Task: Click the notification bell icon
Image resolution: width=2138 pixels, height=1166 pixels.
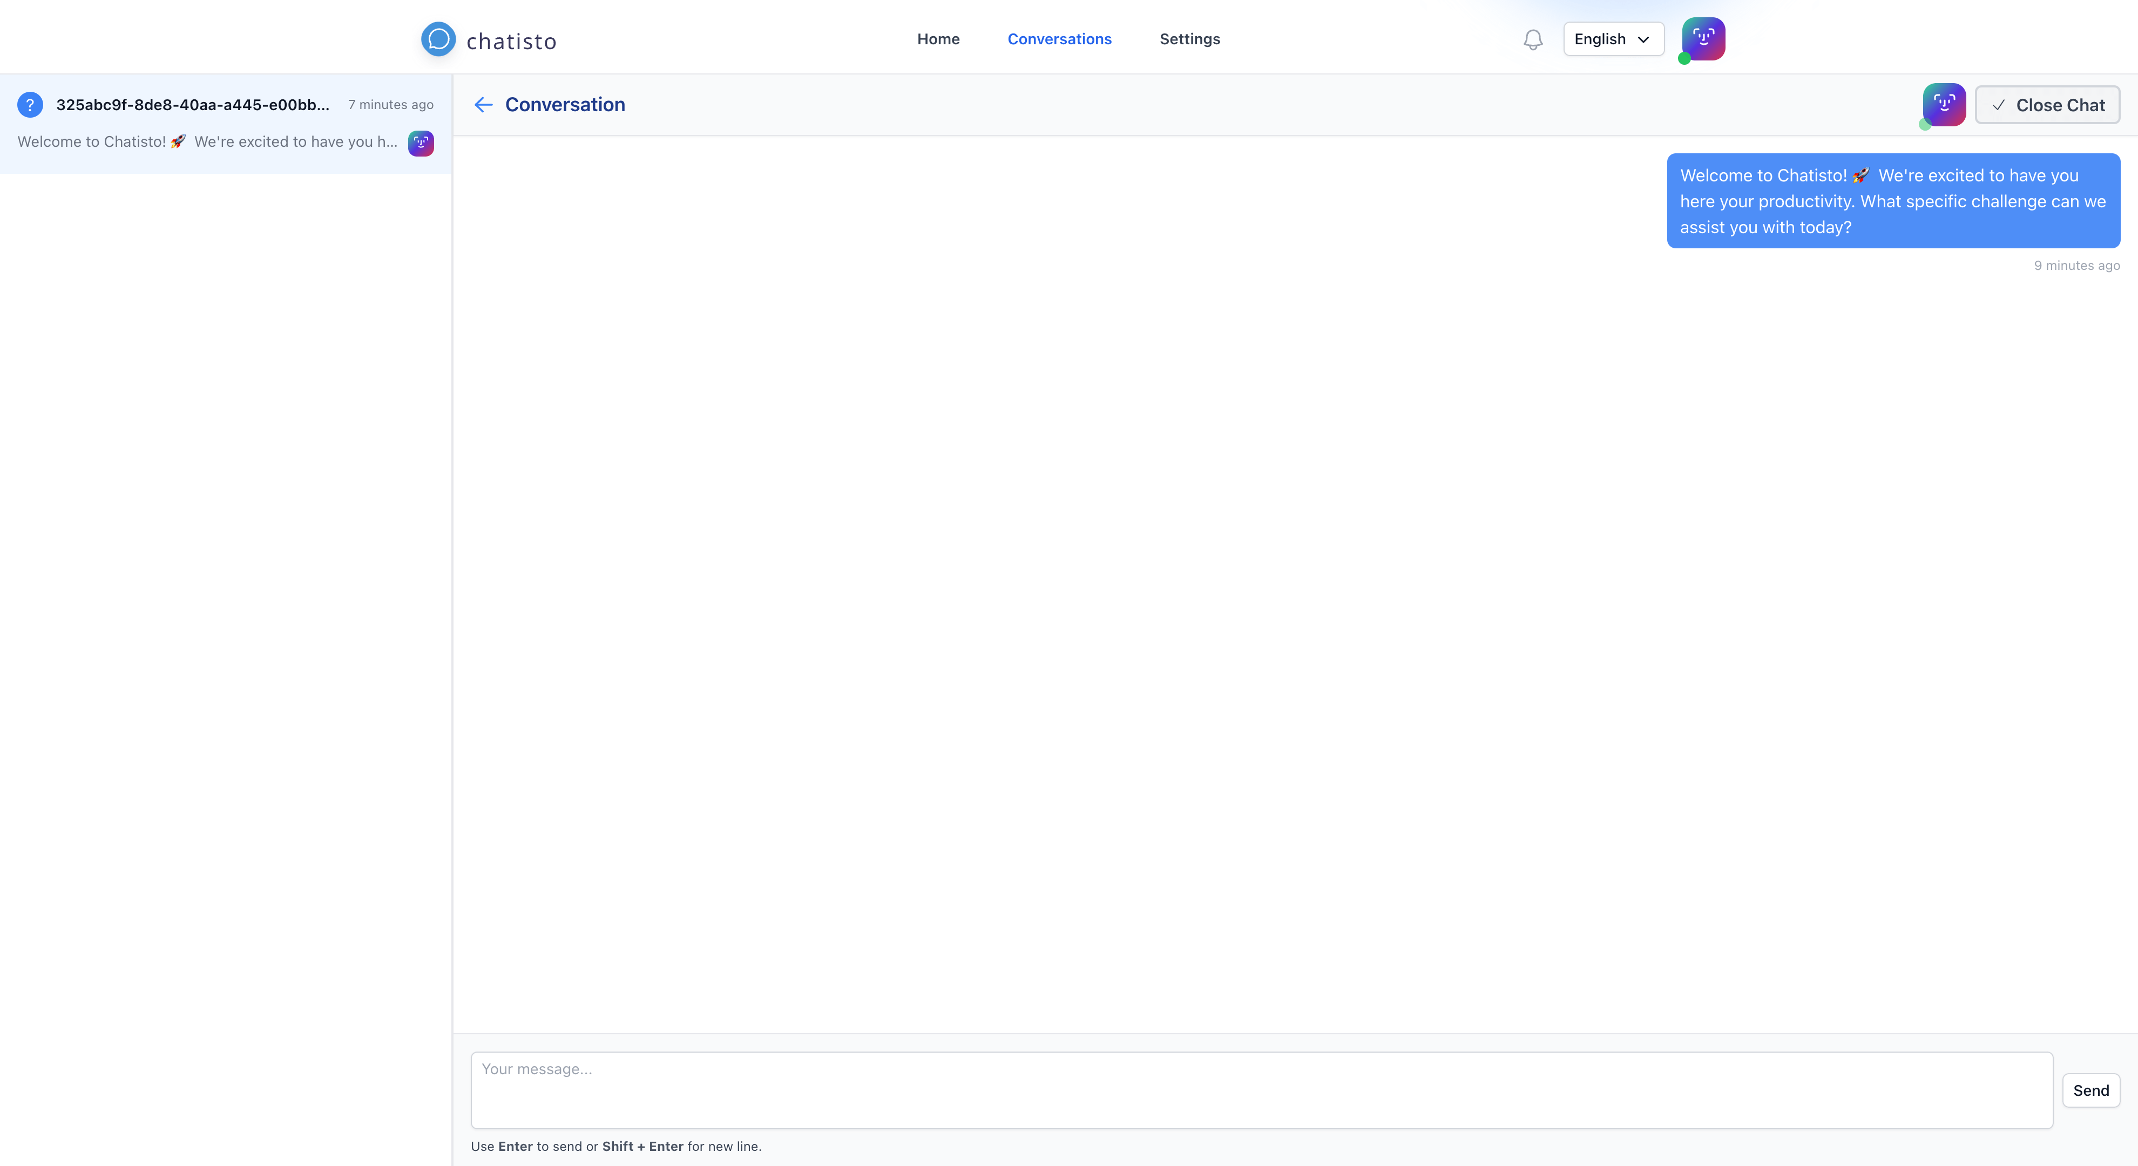Action: pyautogui.click(x=1533, y=39)
